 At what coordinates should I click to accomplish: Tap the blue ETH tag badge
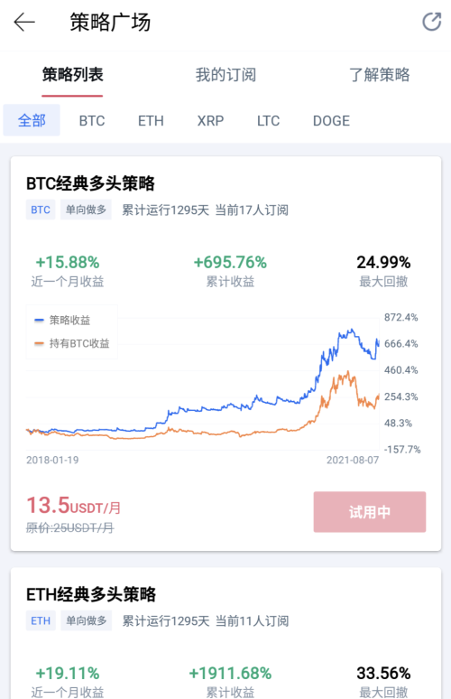pyautogui.click(x=41, y=620)
